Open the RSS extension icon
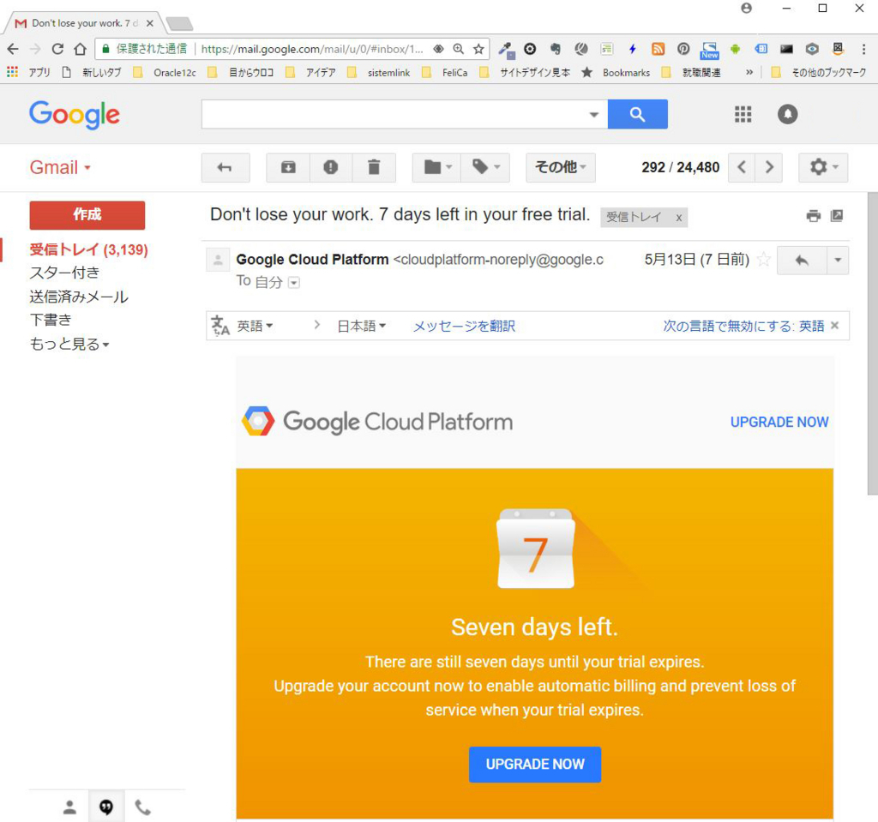Image resolution: width=878 pixels, height=822 pixels. coord(658,49)
